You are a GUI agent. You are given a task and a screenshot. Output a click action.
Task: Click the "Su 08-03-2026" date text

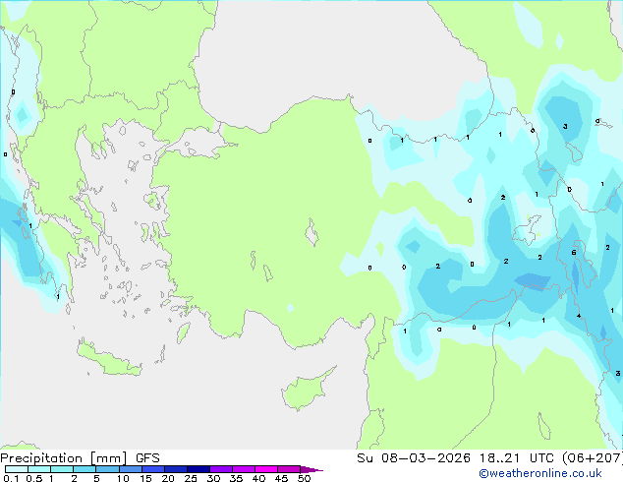click(414, 458)
